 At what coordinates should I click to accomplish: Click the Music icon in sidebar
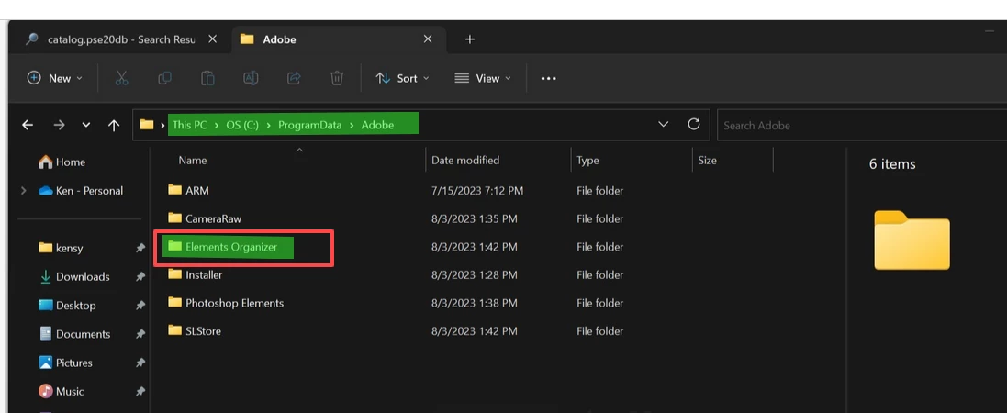[46, 391]
